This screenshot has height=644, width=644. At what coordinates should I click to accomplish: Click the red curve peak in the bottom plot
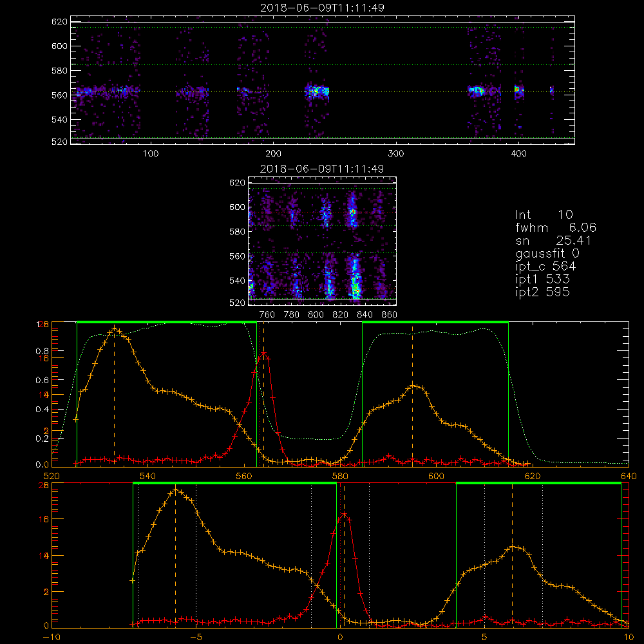tap(344, 514)
